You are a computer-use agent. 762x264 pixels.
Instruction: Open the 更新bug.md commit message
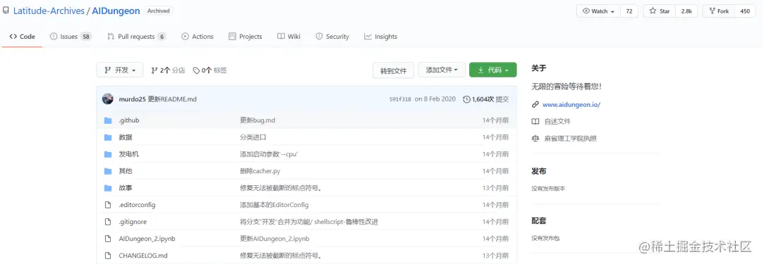pyautogui.click(x=258, y=120)
